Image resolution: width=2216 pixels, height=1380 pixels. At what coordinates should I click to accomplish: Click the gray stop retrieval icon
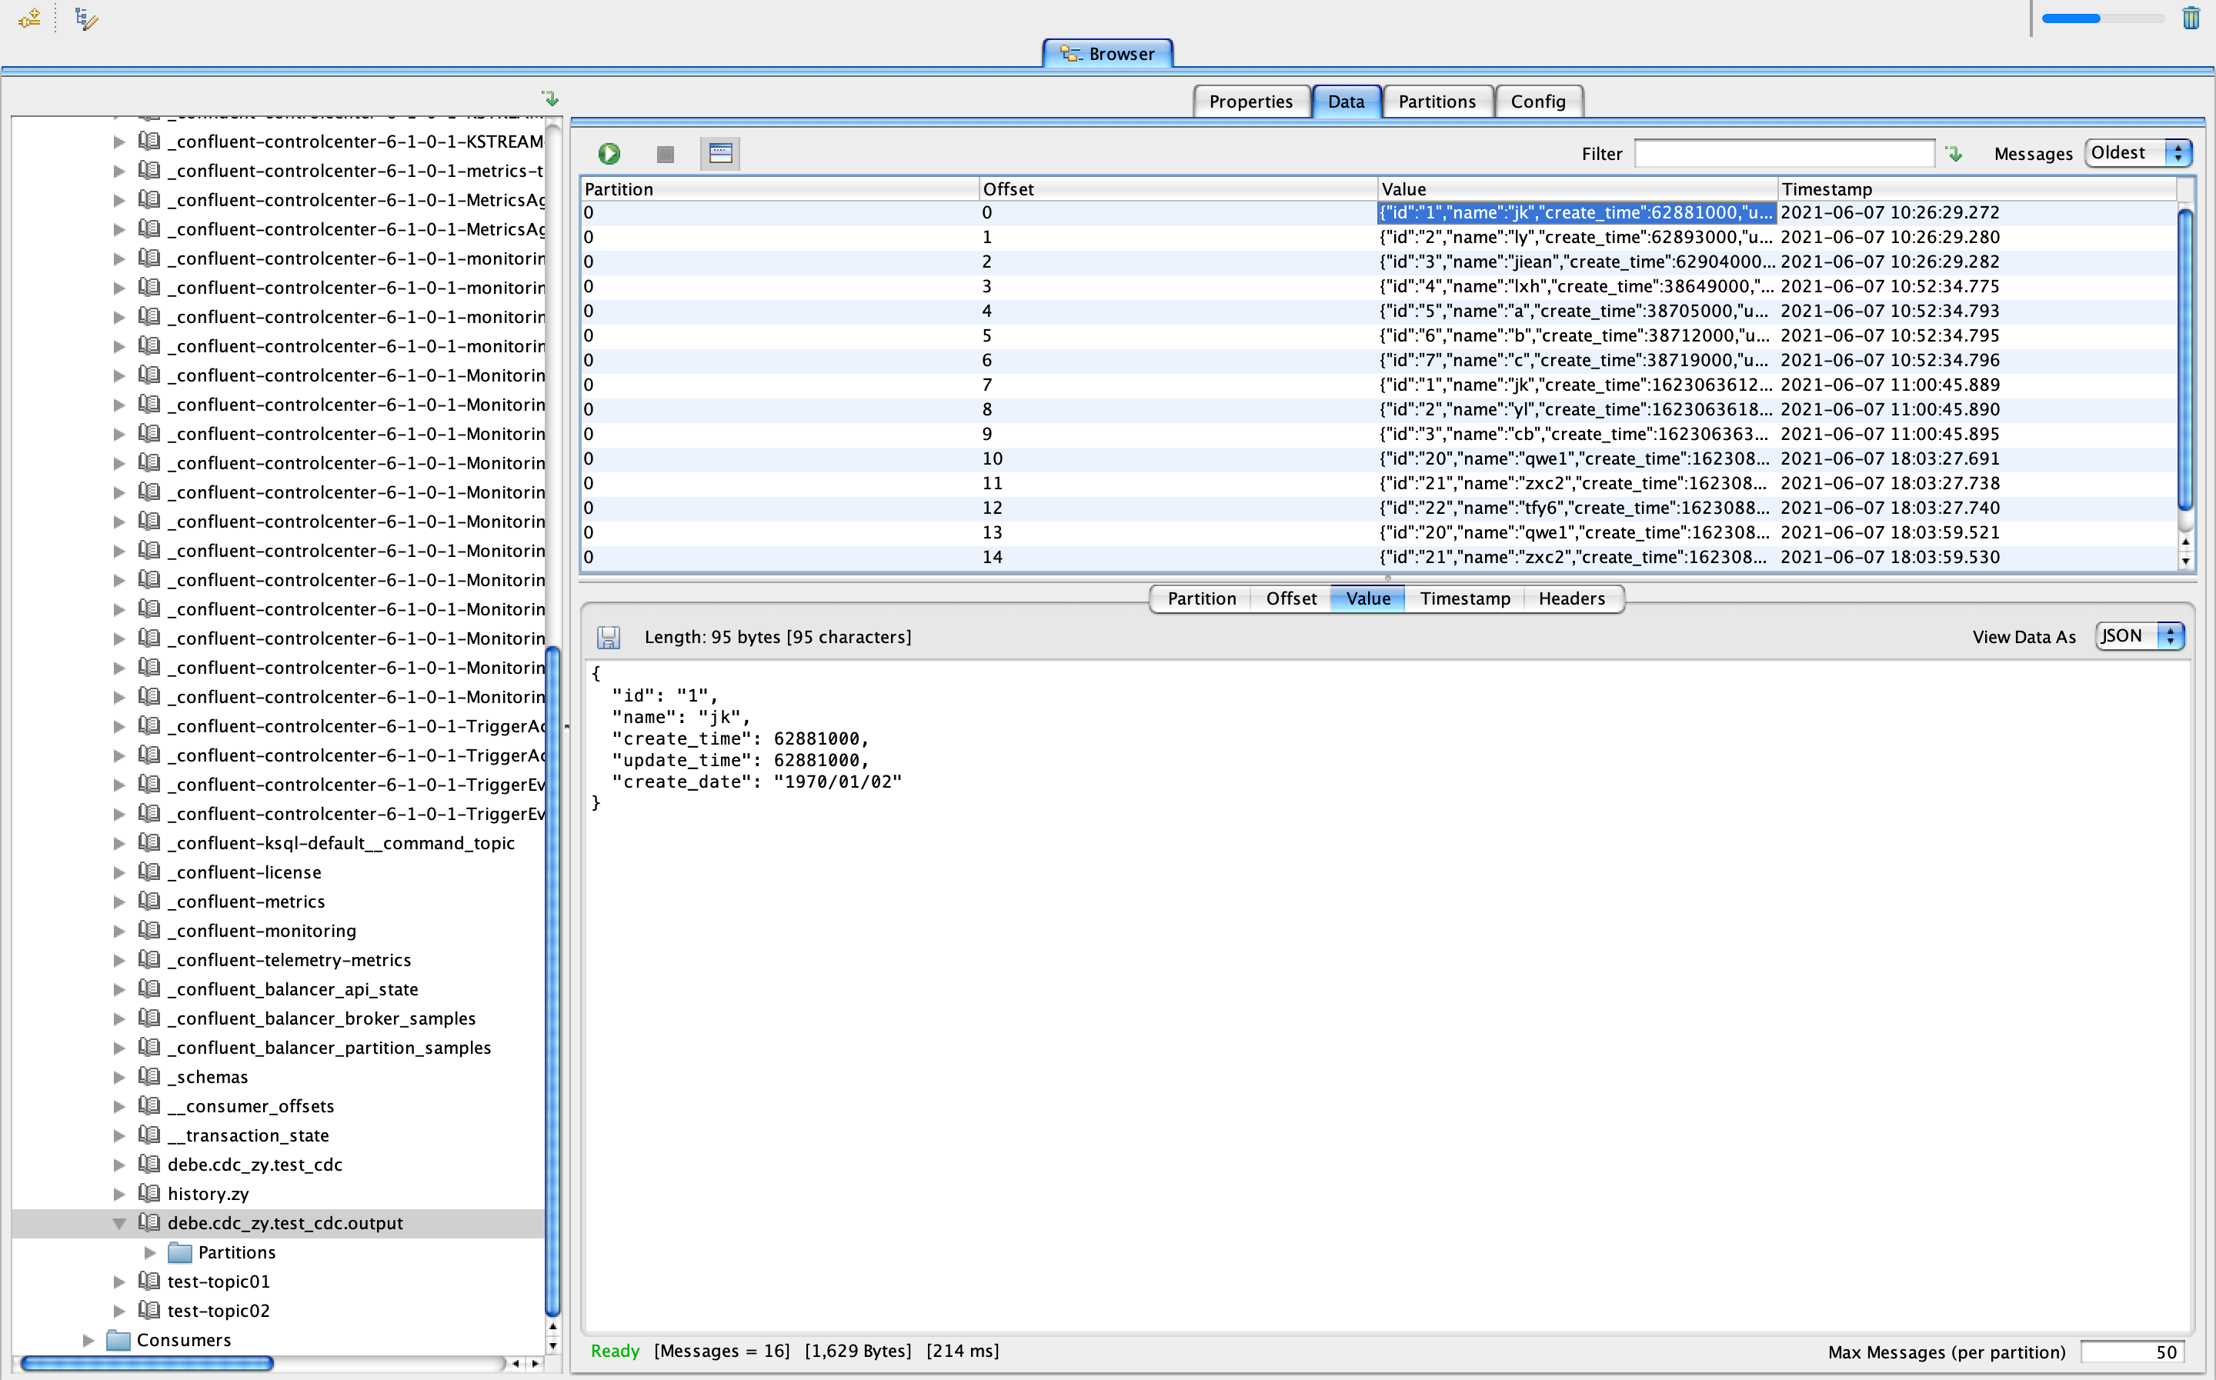tap(666, 155)
